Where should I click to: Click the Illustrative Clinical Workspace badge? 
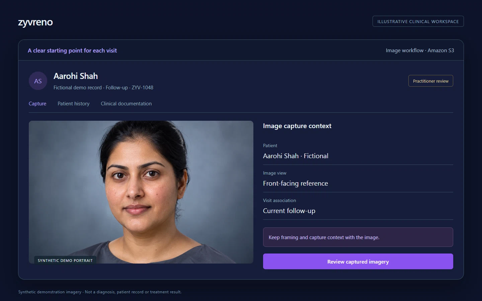point(418,21)
